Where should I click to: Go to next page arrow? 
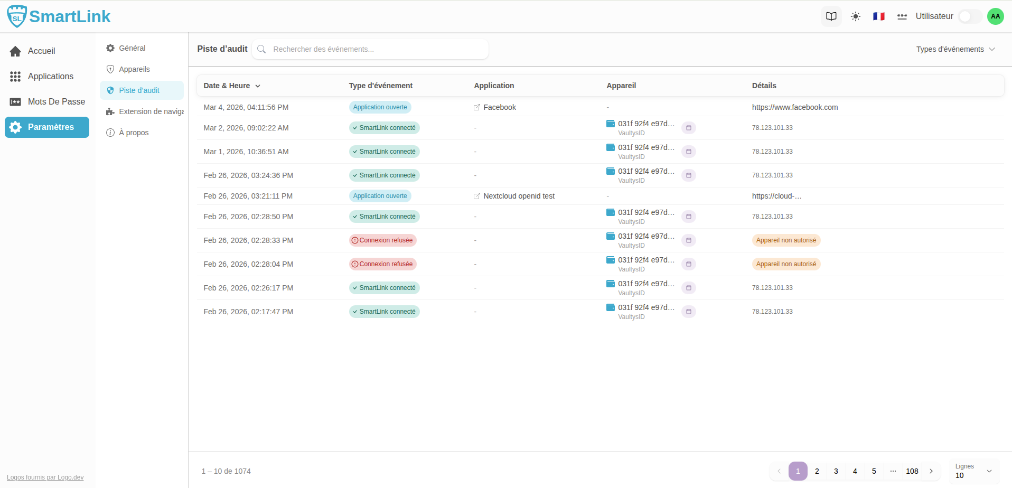[x=931, y=471]
